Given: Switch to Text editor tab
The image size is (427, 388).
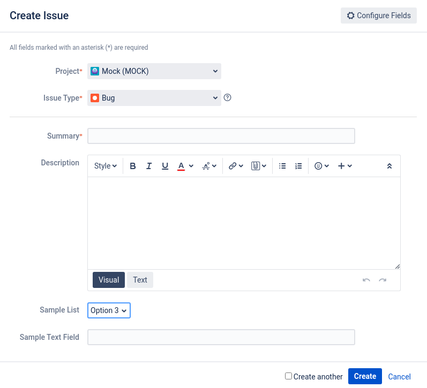Looking at the screenshot, I should [x=140, y=280].
